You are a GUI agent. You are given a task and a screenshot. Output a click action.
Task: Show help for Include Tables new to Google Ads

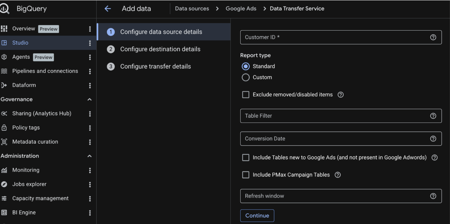[x=434, y=157]
